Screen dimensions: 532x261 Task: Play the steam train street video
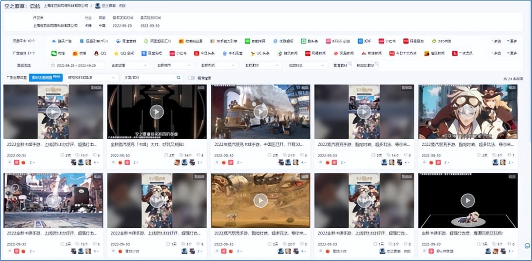[260, 112]
